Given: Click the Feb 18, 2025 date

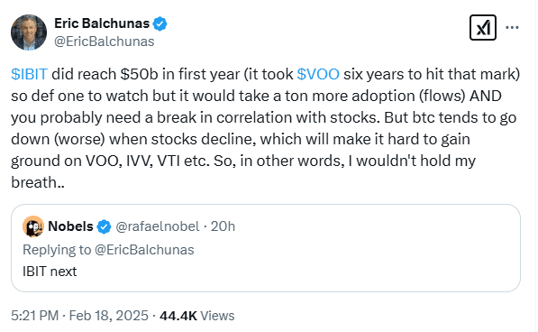Looking at the screenshot, I should [109, 316].
